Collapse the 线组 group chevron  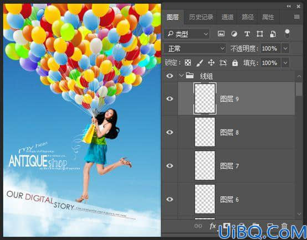tap(181, 76)
